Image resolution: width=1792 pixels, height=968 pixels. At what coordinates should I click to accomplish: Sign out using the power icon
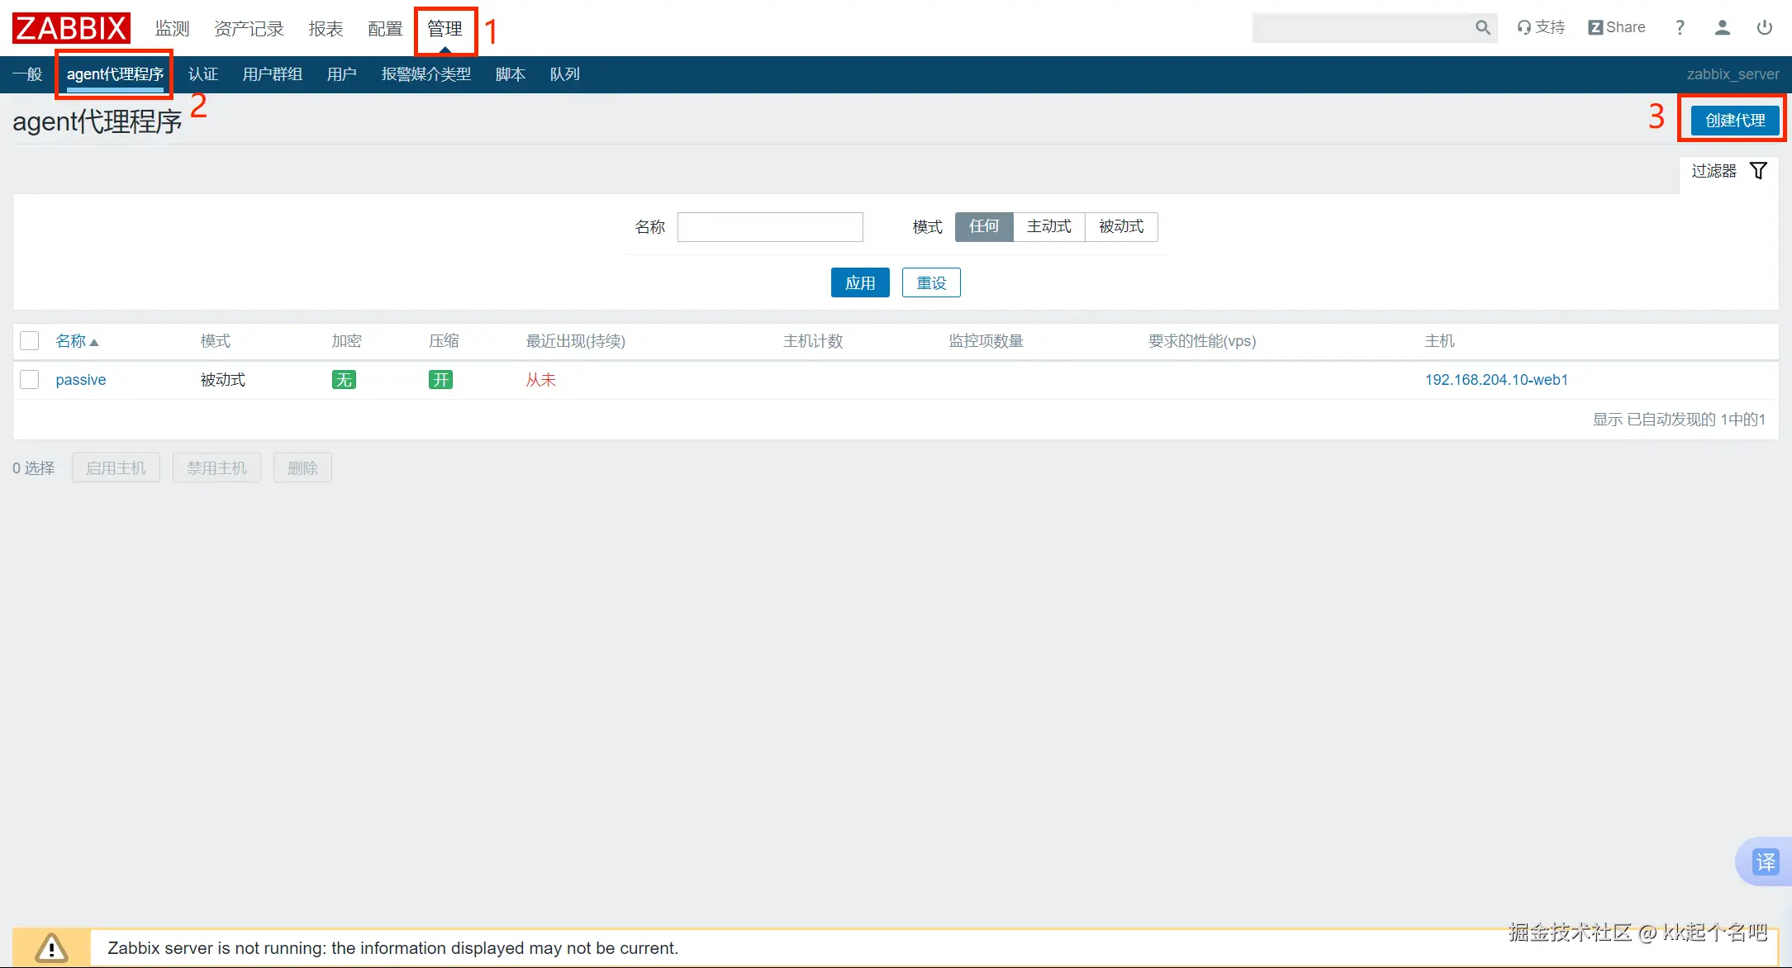tap(1765, 27)
